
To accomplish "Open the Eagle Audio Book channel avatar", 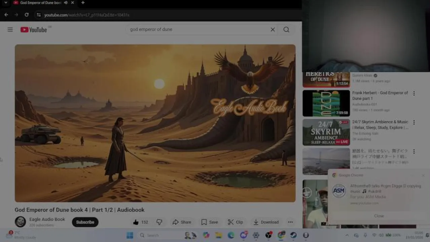I will (x=20, y=222).
